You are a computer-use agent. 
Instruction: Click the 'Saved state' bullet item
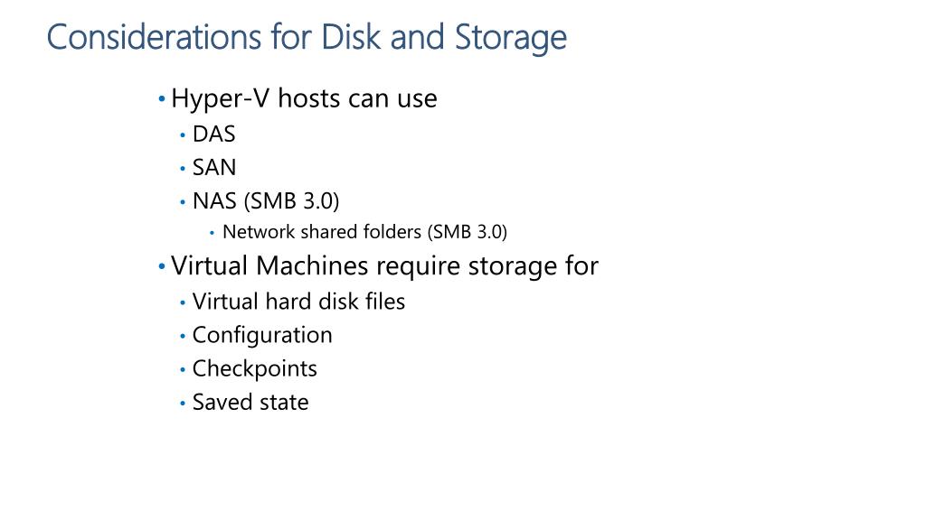click(250, 403)
